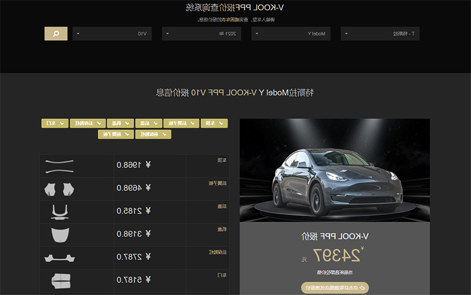Viewport: 471px width, 295px height.
Task: Click the V-KOOL PPF报价查询系统 page title
Action: tap(235, 7)
